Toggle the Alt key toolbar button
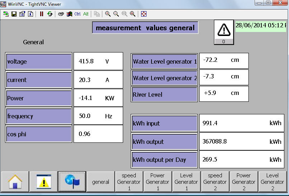Screen dimensions: 289x196 (x=86, y=14)
